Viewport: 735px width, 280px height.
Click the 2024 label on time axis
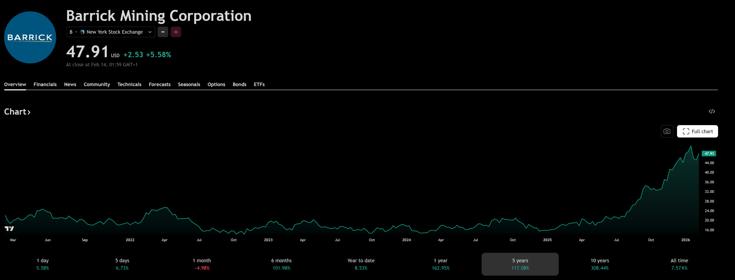pos(406,240)
